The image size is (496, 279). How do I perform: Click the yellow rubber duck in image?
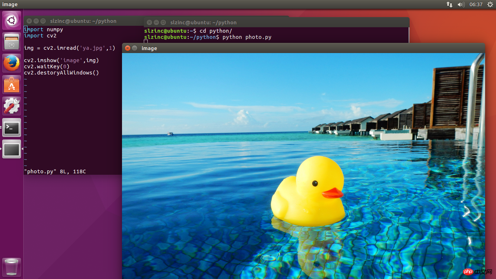[x=308, y=192]
